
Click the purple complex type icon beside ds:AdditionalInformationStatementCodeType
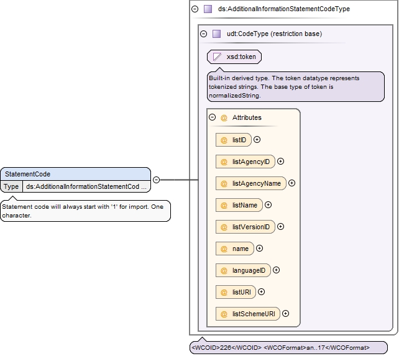[208, 9]
